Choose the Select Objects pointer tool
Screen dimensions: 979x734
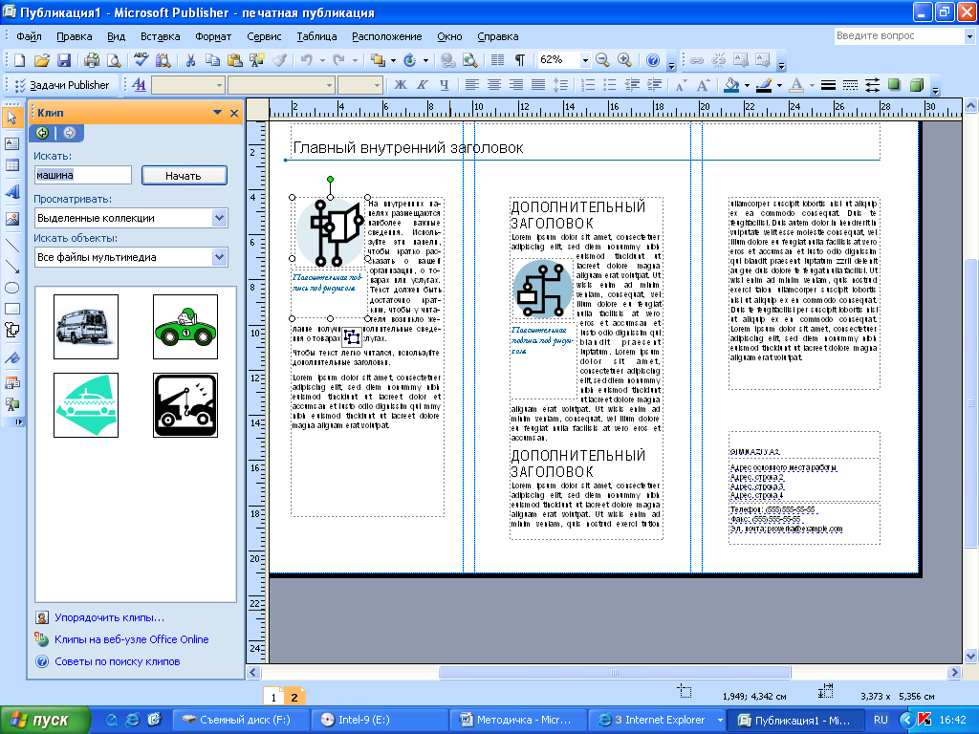[x=11, y=117]
